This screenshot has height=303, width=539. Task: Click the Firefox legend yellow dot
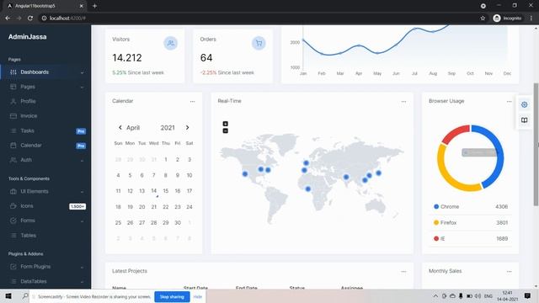coord(436,222)
